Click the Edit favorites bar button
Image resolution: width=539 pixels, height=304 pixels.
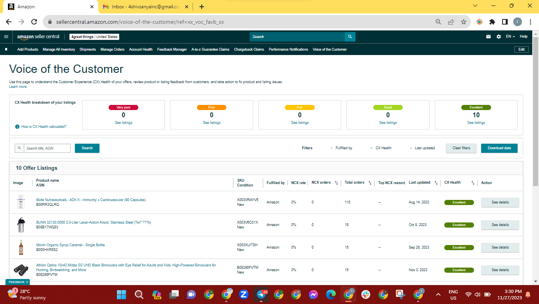pos(522,49)
